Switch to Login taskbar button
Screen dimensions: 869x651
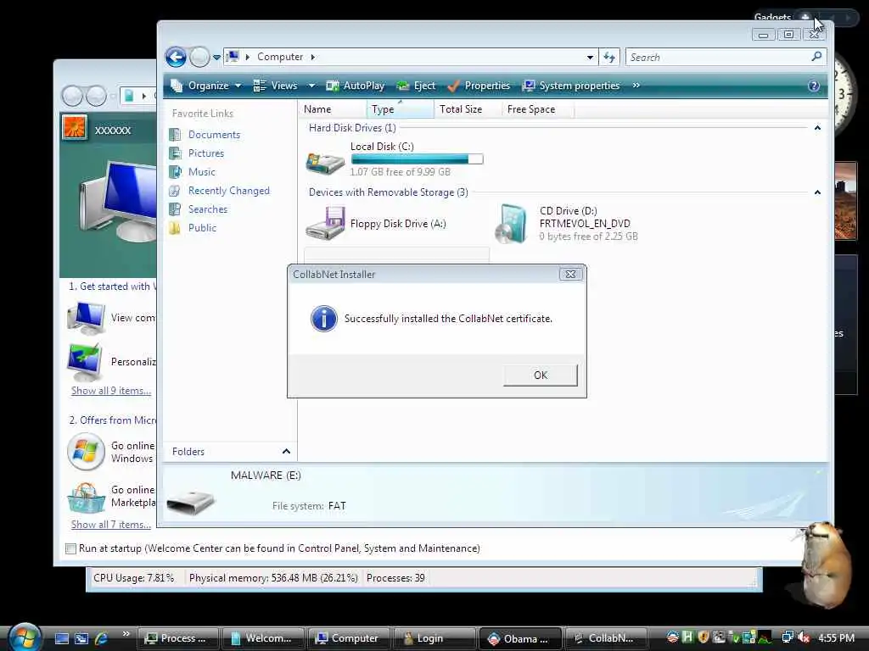[x=434, y=638]
